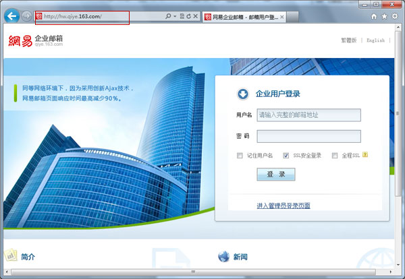Enable the 全程SSL checkbox
405x279 pixels.
click(335, 156)
